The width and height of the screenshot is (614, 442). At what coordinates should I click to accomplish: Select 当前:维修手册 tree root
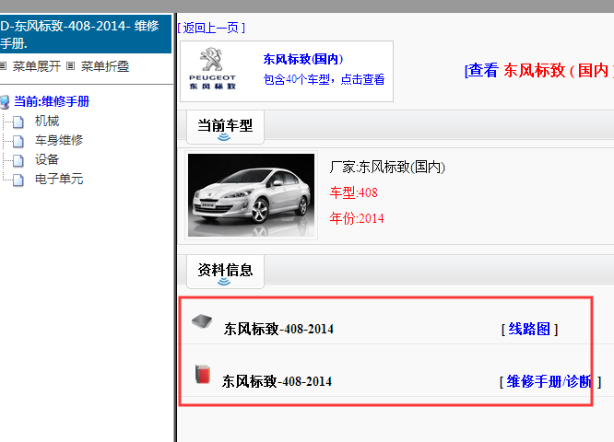52,101
